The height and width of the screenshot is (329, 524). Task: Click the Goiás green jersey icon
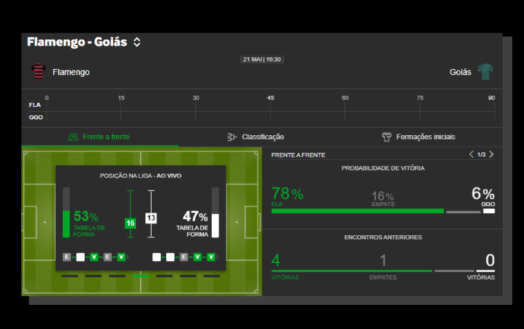pyautogui.click(x=485, y=72)
